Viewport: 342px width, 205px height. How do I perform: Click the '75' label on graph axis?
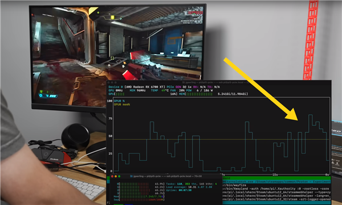click(111, 119)
